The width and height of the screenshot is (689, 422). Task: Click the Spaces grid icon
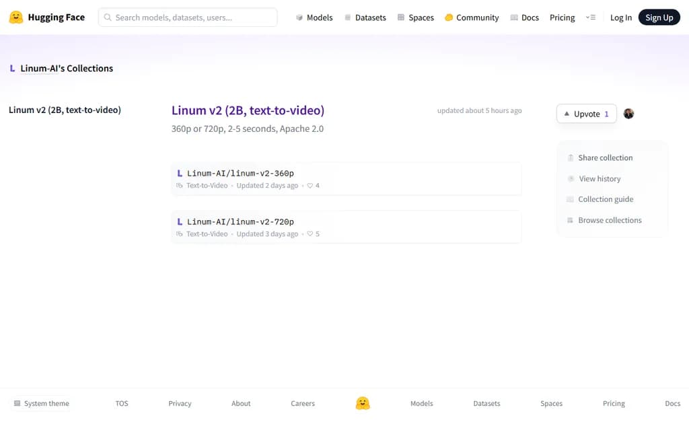400,17
